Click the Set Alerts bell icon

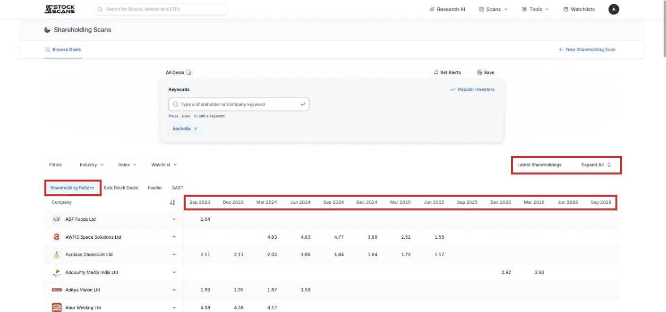coord(435,72)
